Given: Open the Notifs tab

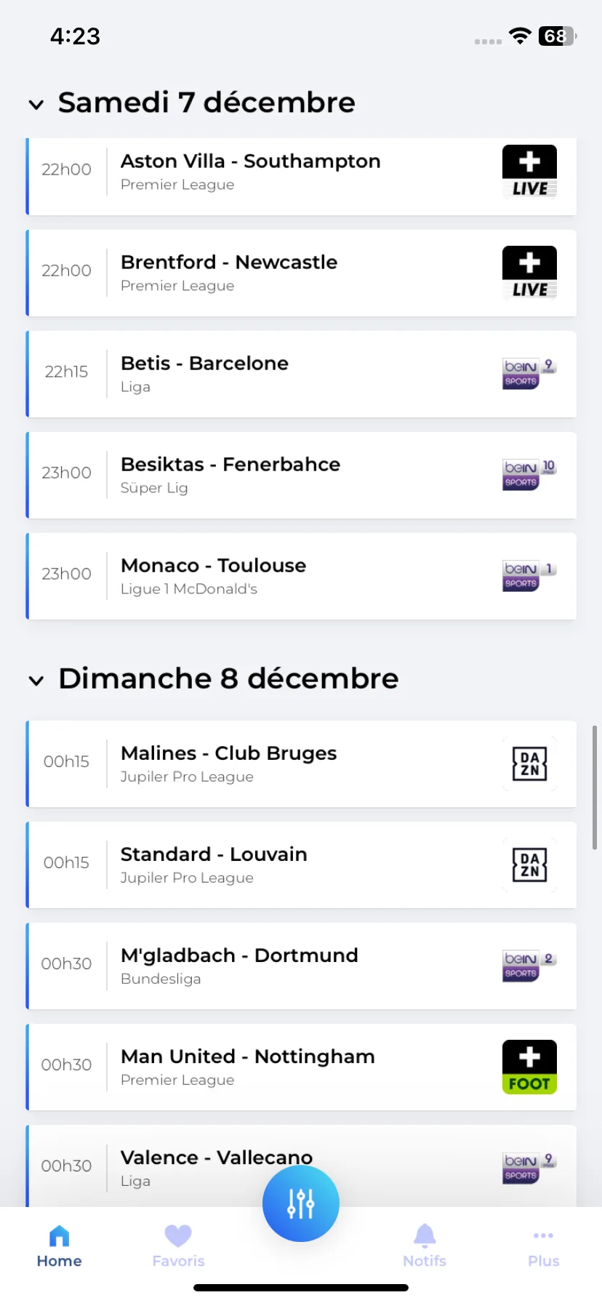Looking at the screenshot, I should 425,1246.
